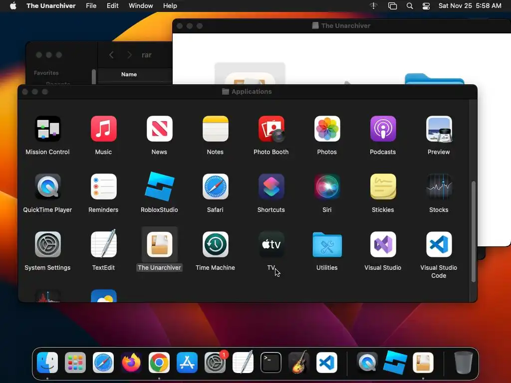The width and height of the screenshot is (511, 383).
Task: Select the Preview app in Applications
Action: tap(439, 129)
